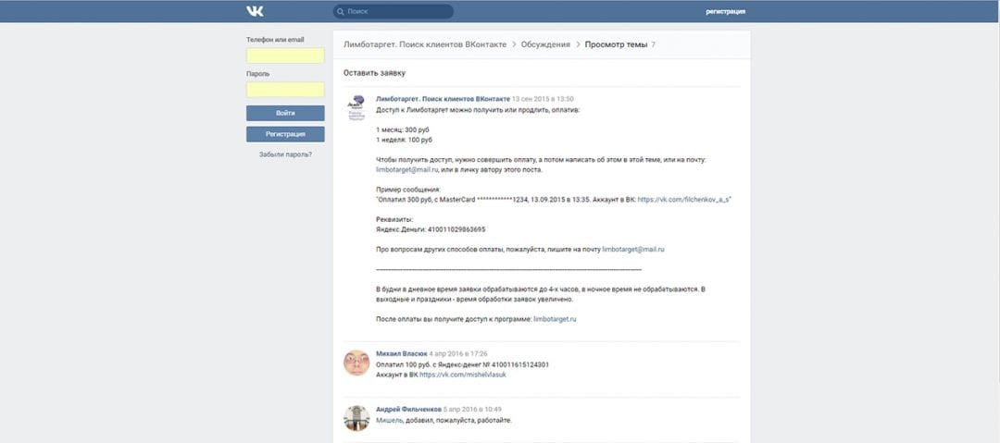The height and width of the screenshot is (443, 1000).
Task: Select the 13 сен 2015 в 13:50 timestamp
Action: click(x=543, y=99)
